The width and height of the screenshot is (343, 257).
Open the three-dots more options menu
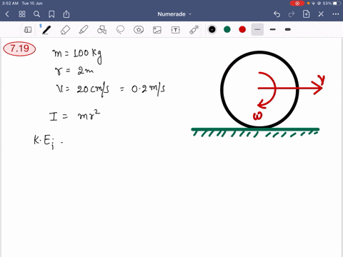(x=336, y=14)
